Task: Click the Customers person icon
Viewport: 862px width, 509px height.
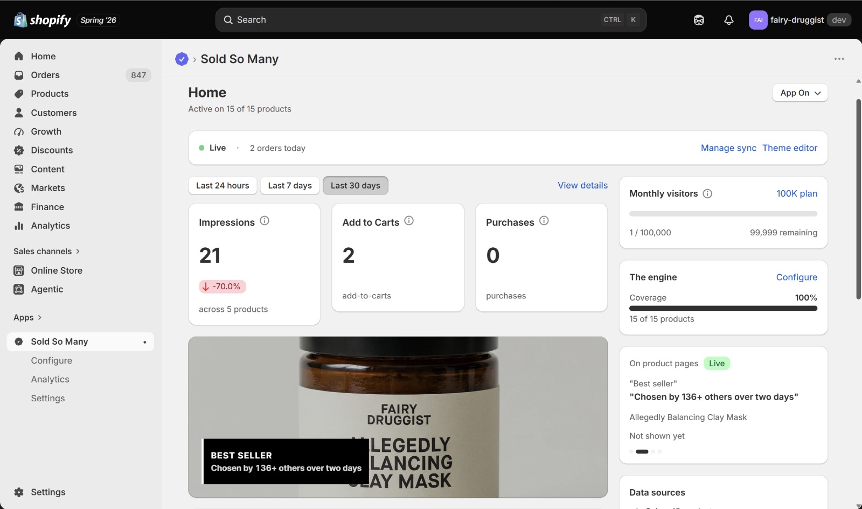Action: 19,113
